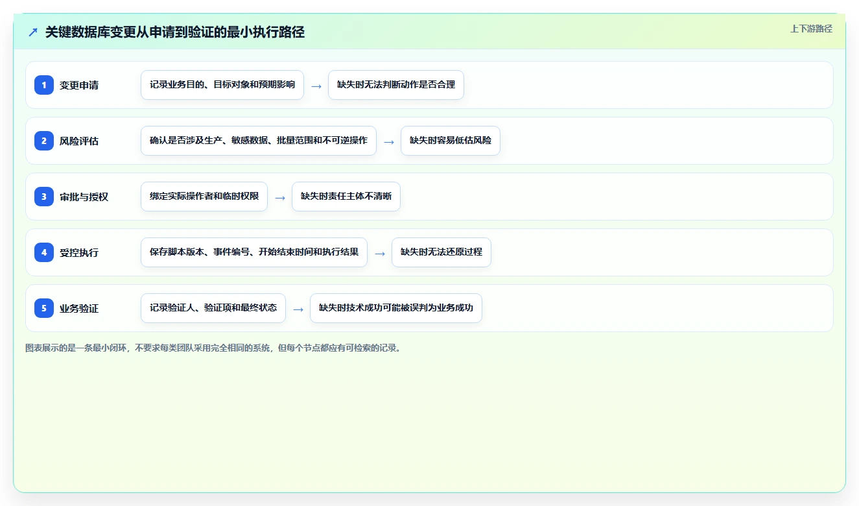The width and height of the screenshot is (859, 506).
Task: Click the title 关键数据库变更从申请到验证的最小执行路径
Action: pyautogui.click(x=175, y=32)
